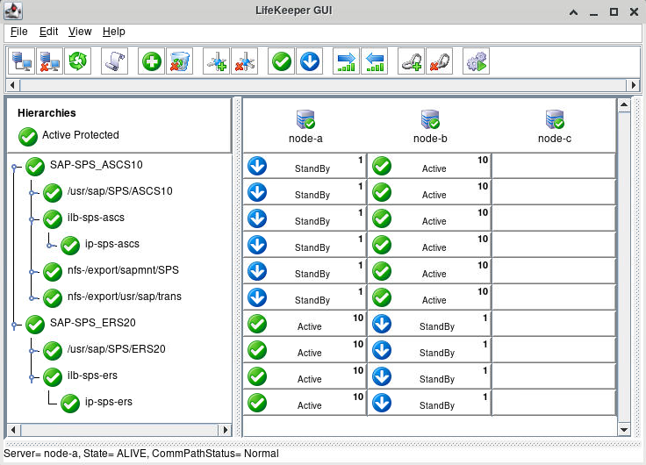Select the node-c server icon
This screenshot has height=465, width=646.
point(555,119)
